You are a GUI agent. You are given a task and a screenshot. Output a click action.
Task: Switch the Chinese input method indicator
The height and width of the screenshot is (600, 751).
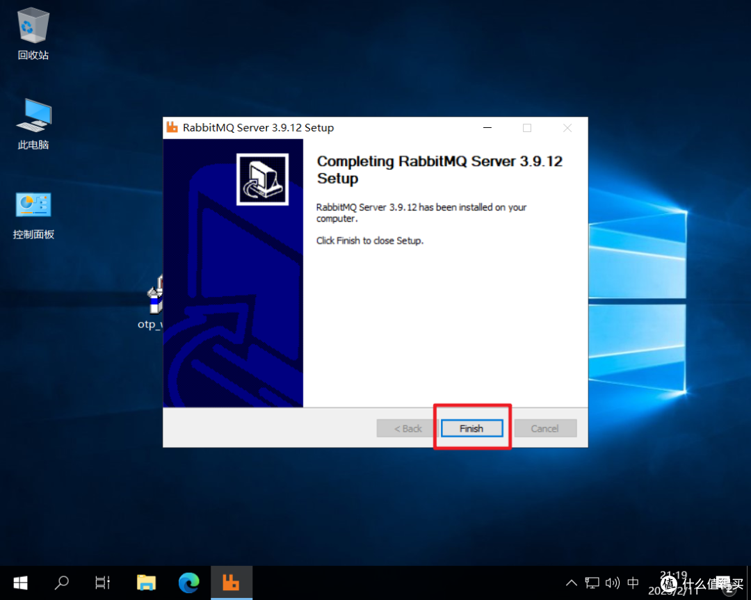[x=633, y=583]
